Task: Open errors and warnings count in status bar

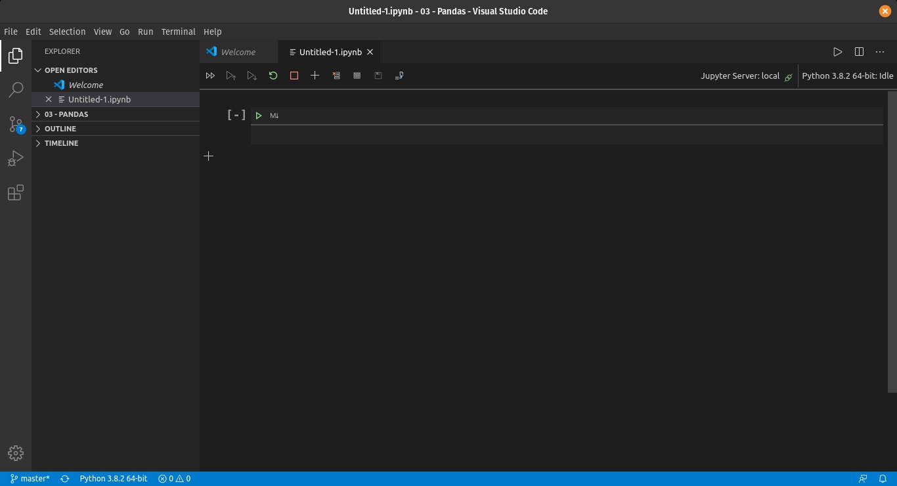Action: pyautogui.click(x=174, y=479)
